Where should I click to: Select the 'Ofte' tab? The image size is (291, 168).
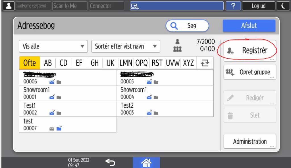tap(30, 63)
